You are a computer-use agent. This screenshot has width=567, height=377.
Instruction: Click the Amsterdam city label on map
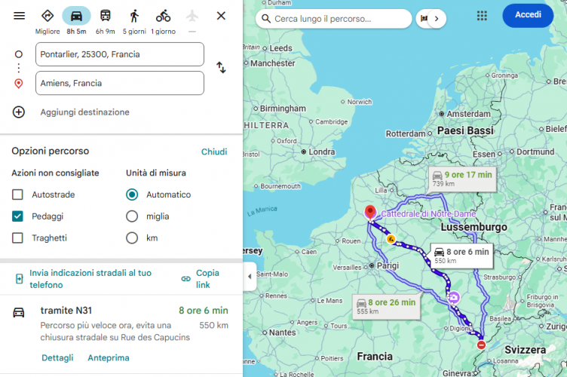[x=469, y=114]
